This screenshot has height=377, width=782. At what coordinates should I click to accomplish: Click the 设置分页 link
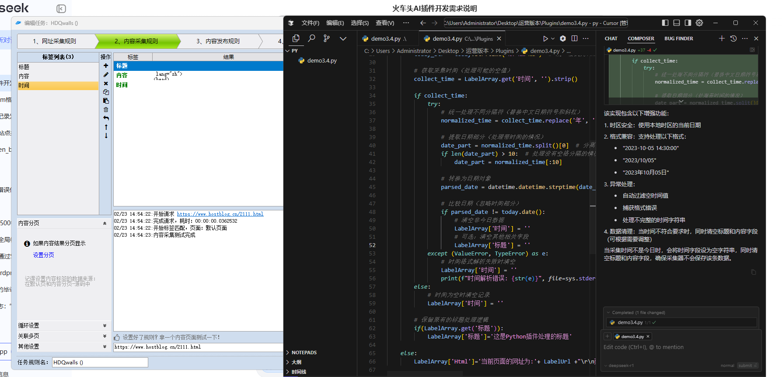tap(44, 255)
